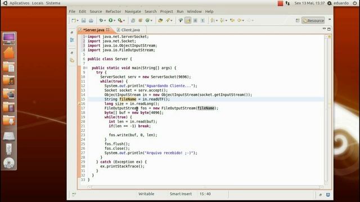Save the file with the floppy icon
Viewport: 360px width, 202px height.
click(84, 20)
